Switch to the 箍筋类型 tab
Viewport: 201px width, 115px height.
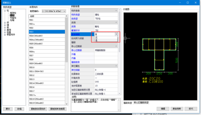(x=128, y=103)
